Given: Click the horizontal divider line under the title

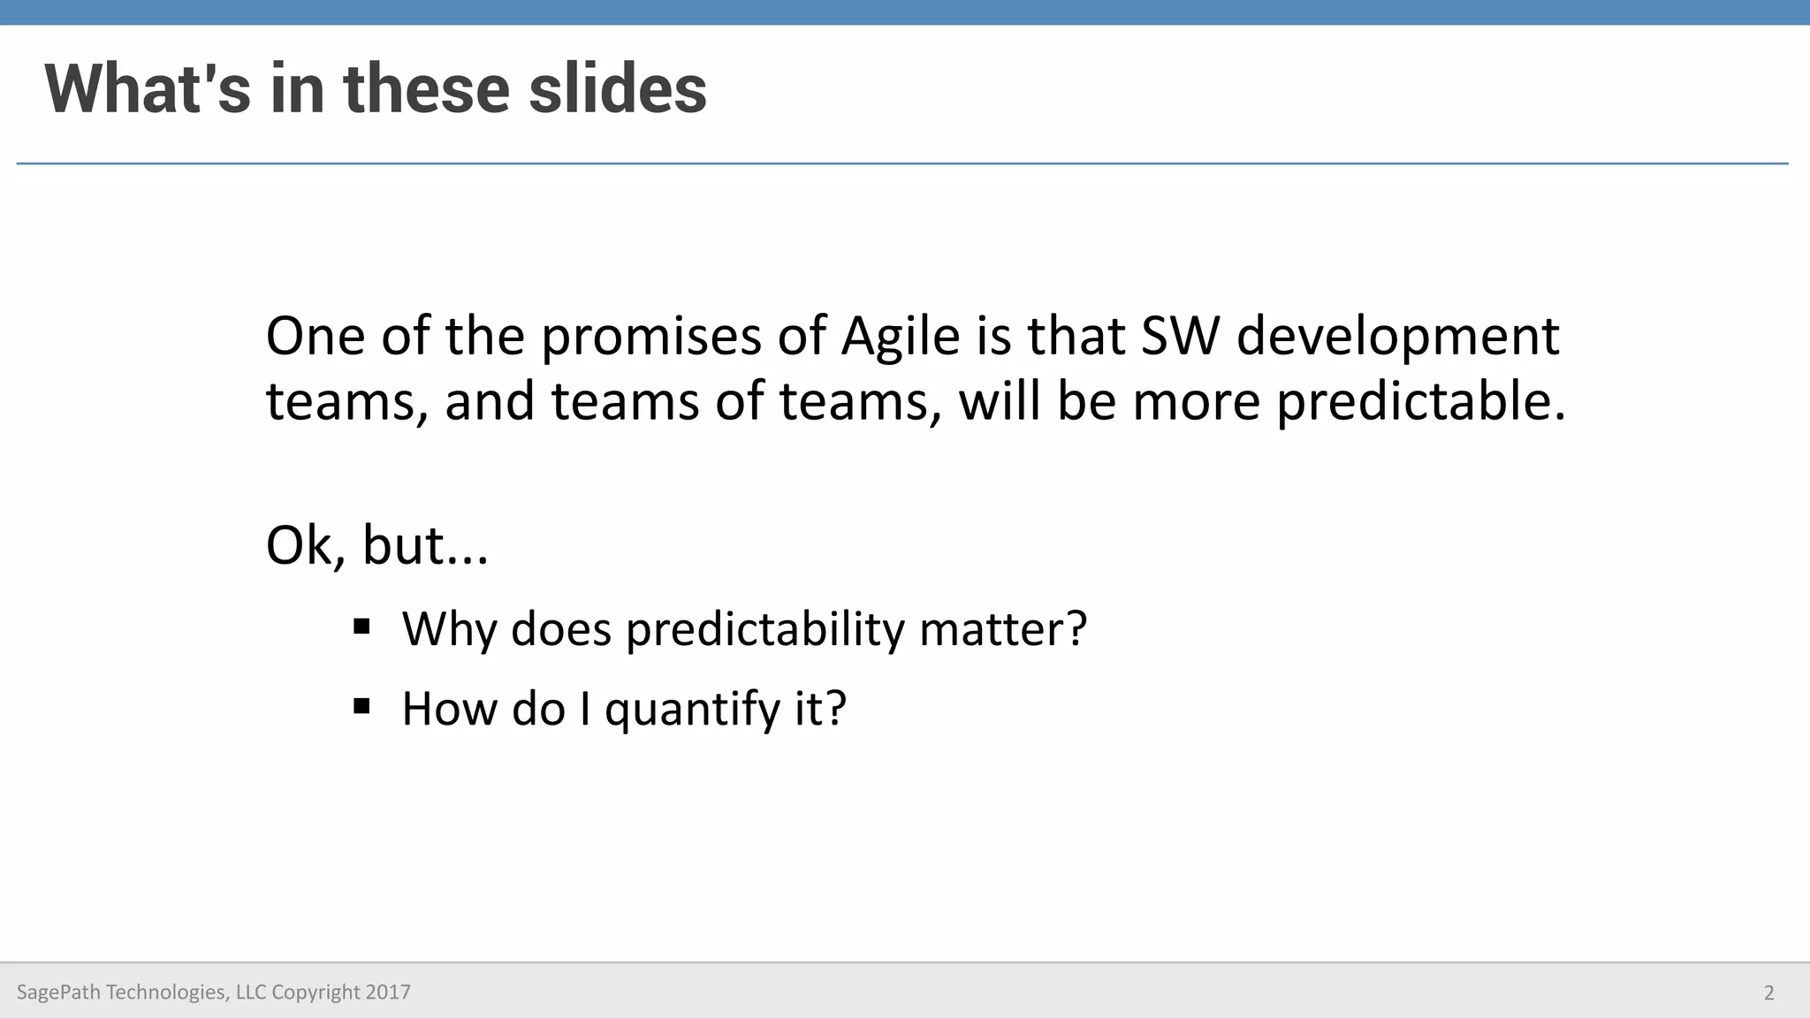Looking at the screenshot, I should (902, 163).
